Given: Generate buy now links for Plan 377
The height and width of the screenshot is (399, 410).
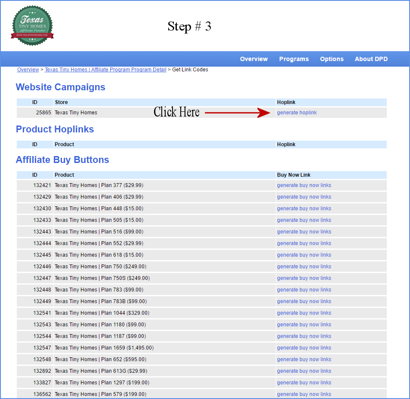Looking at the screenshot, I should (304, 185).
